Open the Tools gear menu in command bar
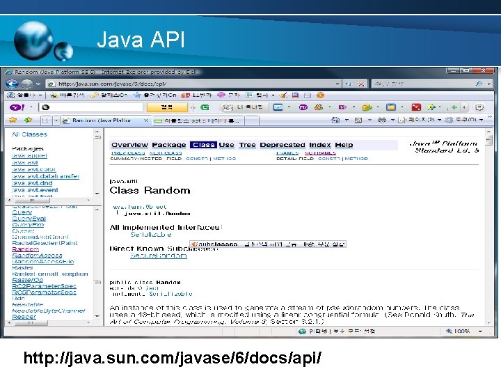Viewport: 501px width, 376px height. coord(464,120)
